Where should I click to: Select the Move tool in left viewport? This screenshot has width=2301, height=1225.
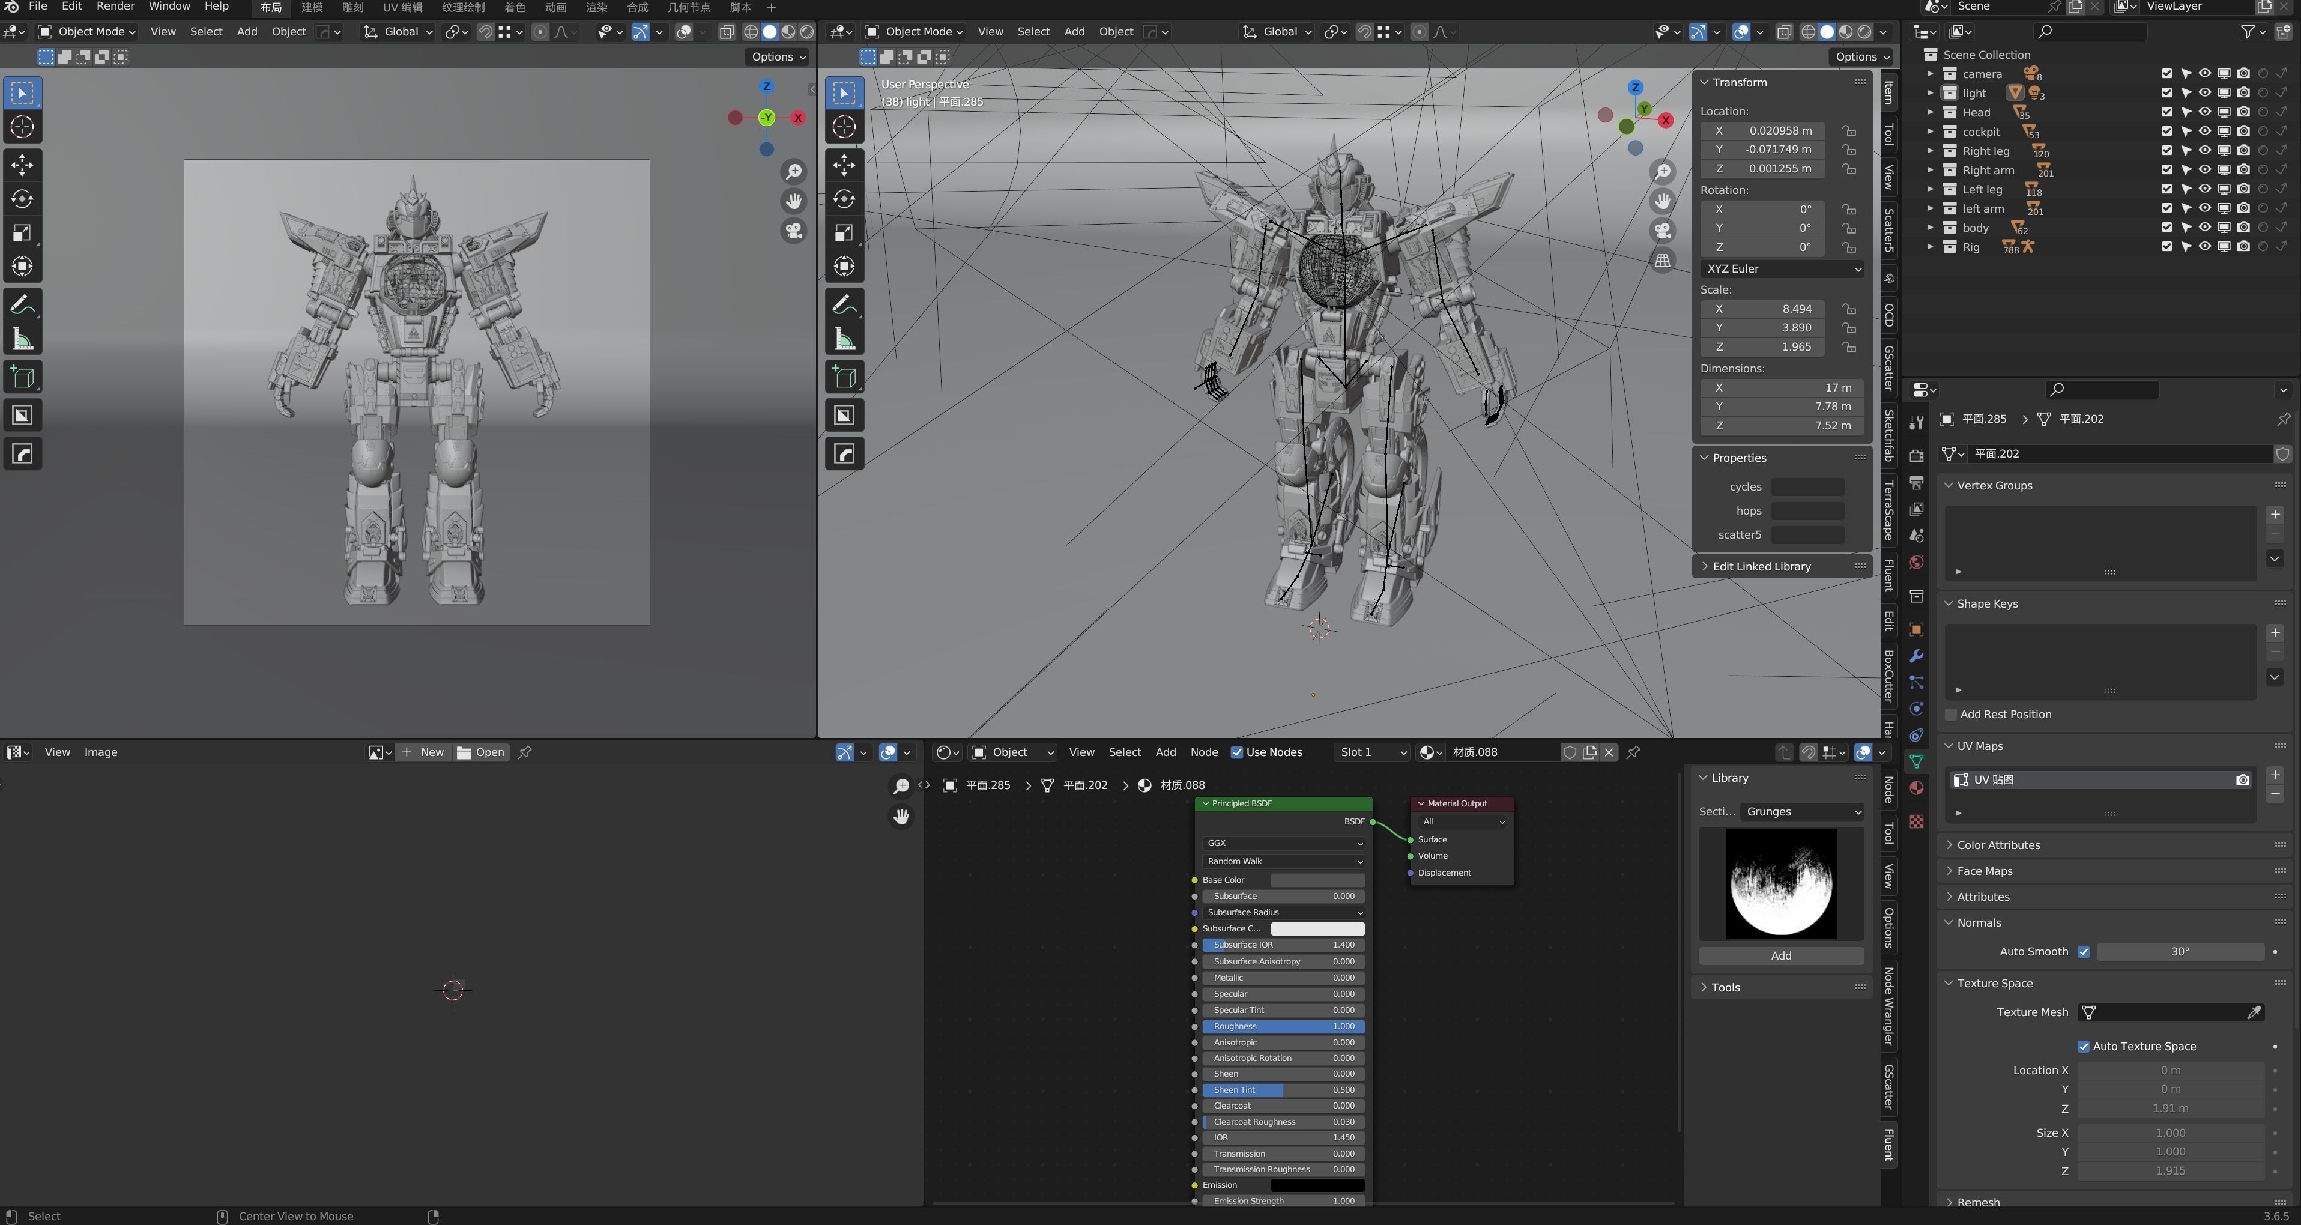tap(22, 165)
